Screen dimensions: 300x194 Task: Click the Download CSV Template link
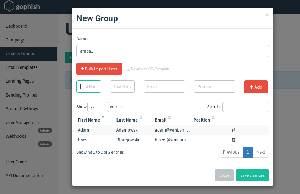coord(148,69)
